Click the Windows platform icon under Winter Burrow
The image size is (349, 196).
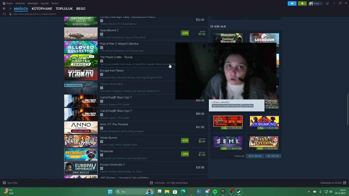[x=101, y=142]
